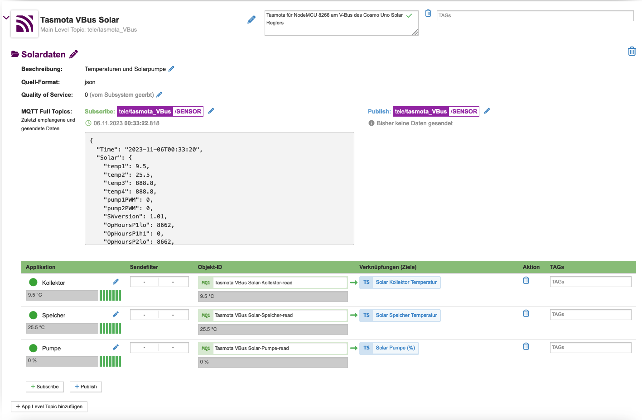Click the Sendefilter column header
The width and height of the screenshot is (642, 420).
pos(144,267)
